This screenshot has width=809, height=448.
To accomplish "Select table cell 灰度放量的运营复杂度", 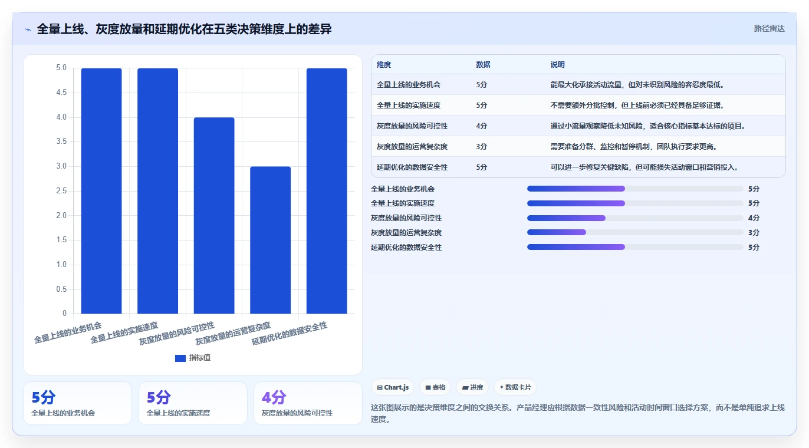I will click(x=412, y=147).
